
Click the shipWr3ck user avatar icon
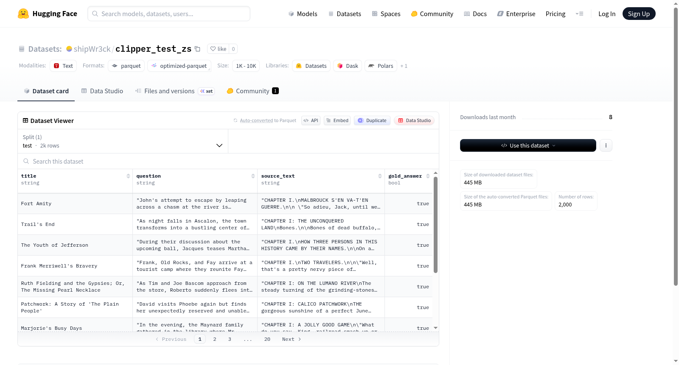point(69,49)
